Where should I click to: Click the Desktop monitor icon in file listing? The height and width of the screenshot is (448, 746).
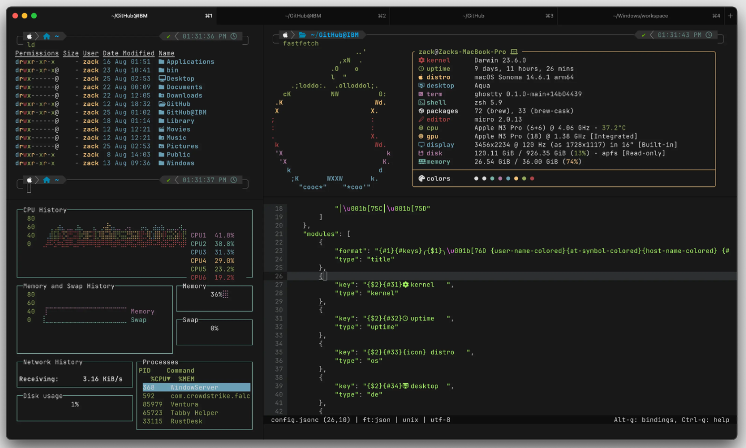point(162,78)
